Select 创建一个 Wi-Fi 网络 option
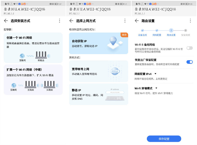This screenshot has width=197, height=145. coord(33,47)
